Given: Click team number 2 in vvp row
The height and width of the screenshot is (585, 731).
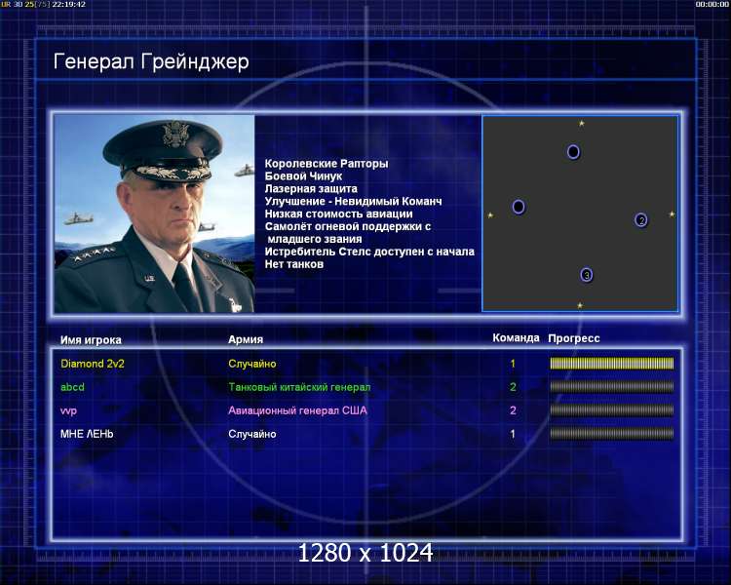Looking at the screenshot, I should [x=513, y=410].
